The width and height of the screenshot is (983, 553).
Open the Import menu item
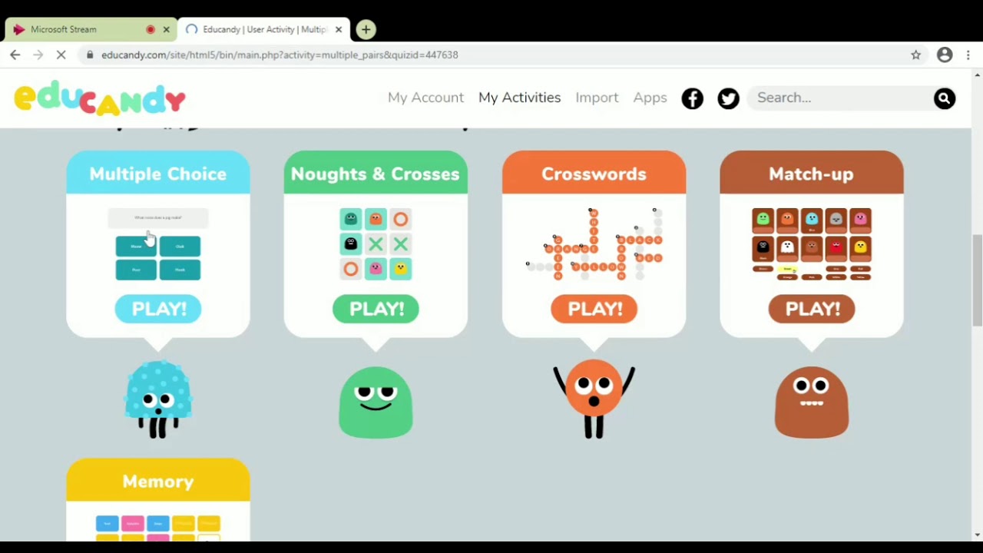597,98
